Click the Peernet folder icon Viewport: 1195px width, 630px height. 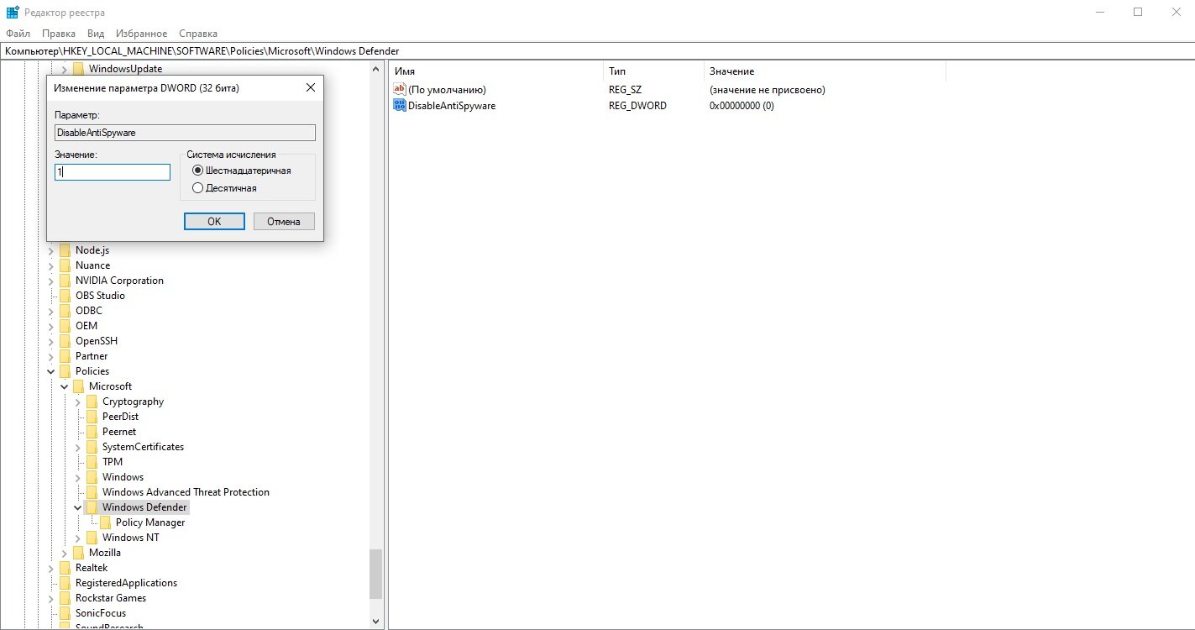(92, 432)
